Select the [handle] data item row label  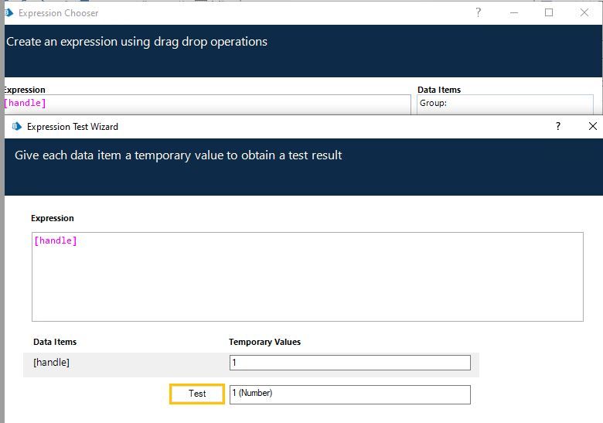[x=52, y=363]
